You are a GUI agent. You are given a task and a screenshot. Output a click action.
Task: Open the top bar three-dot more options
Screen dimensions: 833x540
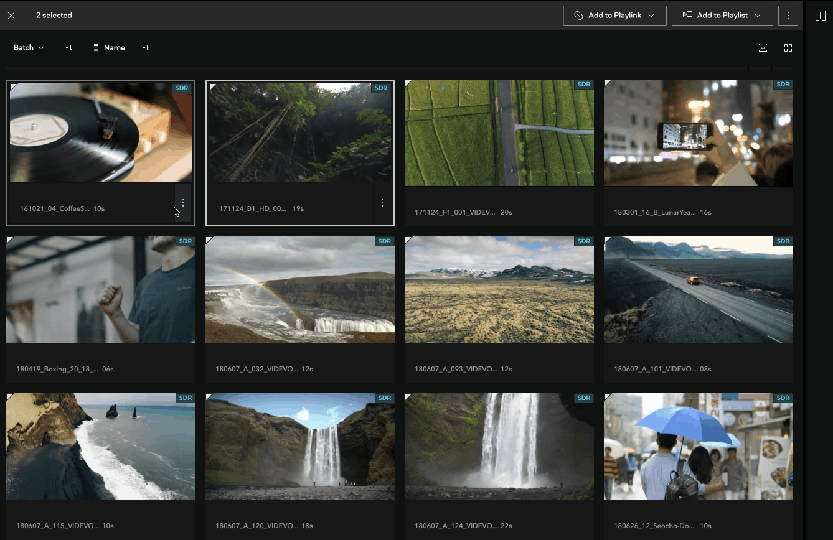pyautogui.click(x=788, y=16)
